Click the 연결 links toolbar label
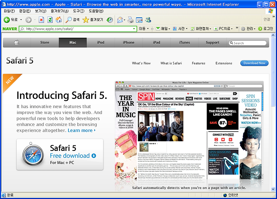The width and height of the screenshot is (277, 199). [x=267, y=19]
